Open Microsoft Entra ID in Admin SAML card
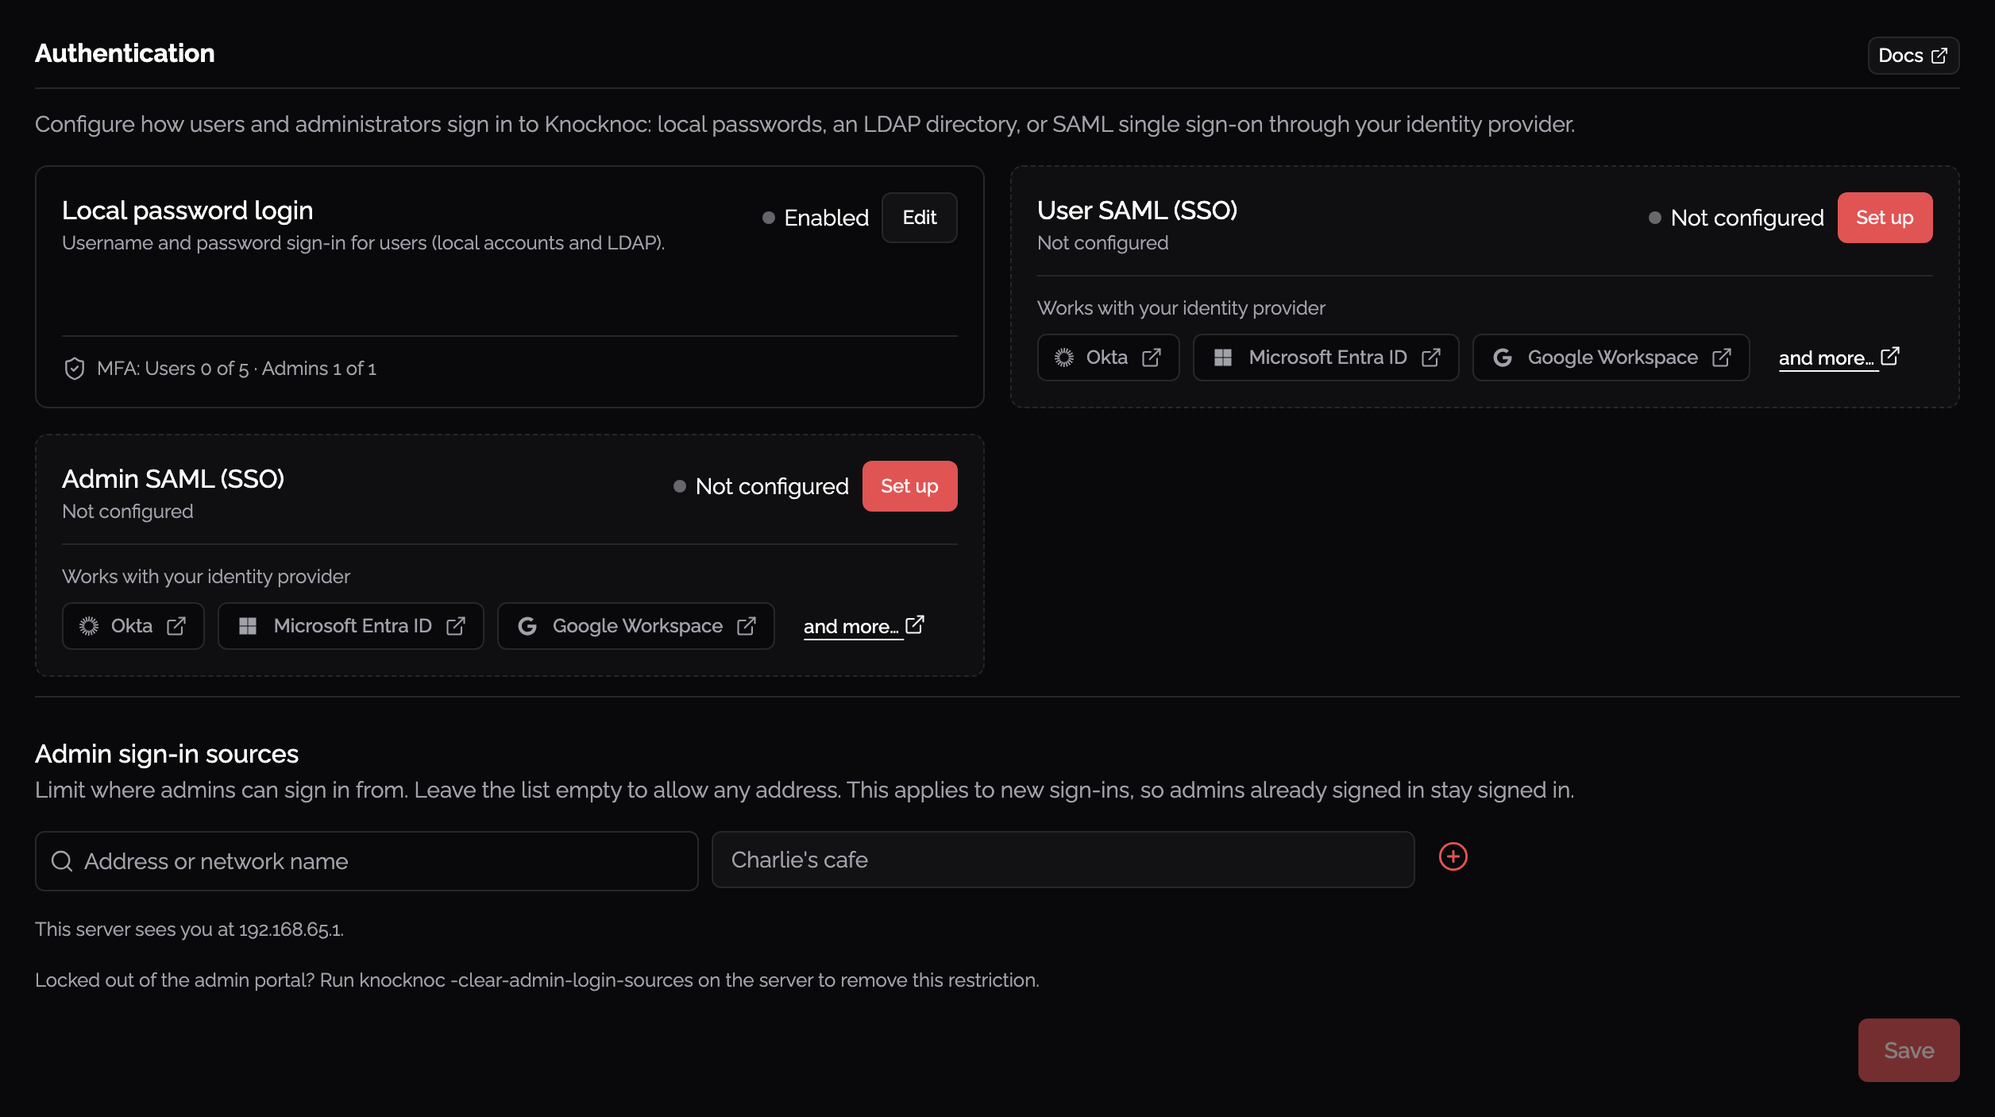The width and height of the screenshot is (1995, 1117). (x=350, y=626)
